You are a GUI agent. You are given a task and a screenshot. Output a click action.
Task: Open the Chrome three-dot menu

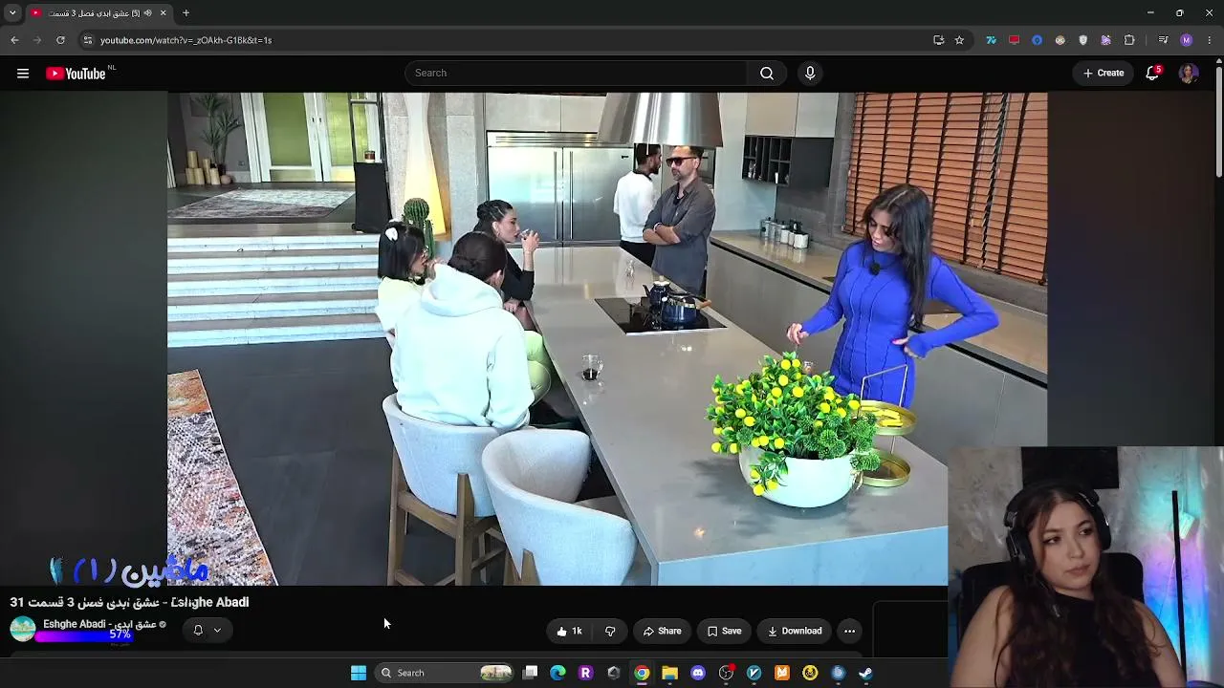pos(1210,40)
